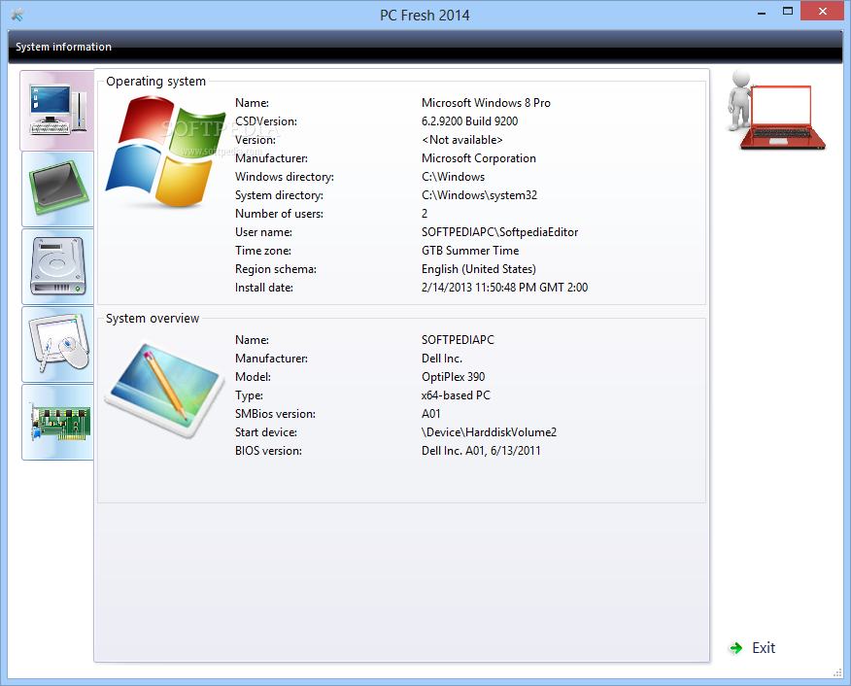Minimize the PC Fresh 2014 window
Viewport: 851px width, 686px height.
(x=762, y=13)
